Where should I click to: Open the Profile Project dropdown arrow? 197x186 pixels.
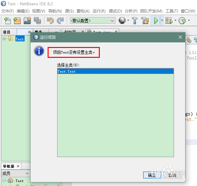pos(189,20)
